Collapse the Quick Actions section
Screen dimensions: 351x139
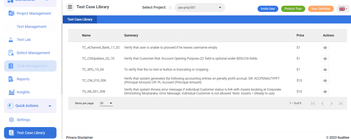(x=50, y=106)
